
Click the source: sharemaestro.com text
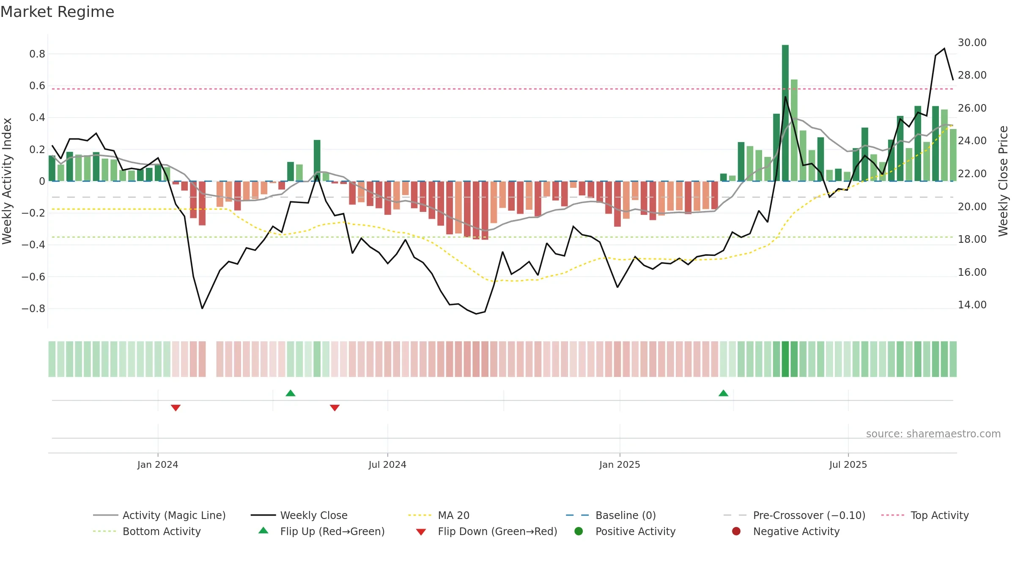(x=933, y=434)
